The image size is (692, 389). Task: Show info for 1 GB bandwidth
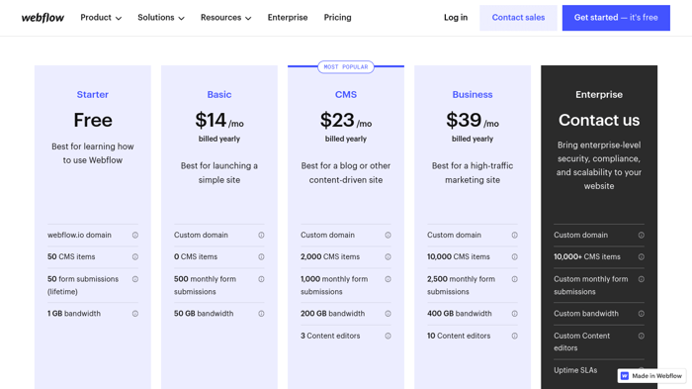tap(135, 314)
